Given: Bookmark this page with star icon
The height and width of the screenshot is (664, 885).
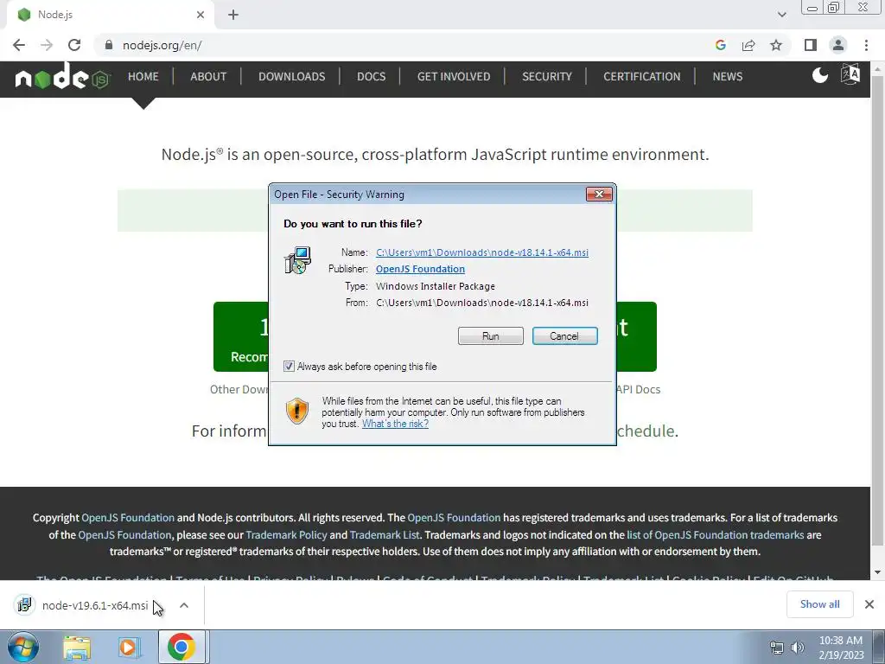Looking at the screenshot, I should point(776,45).
